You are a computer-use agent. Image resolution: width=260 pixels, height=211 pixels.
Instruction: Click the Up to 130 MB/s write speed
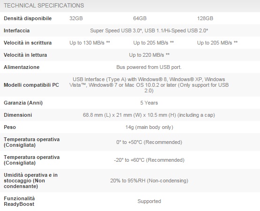90,43
